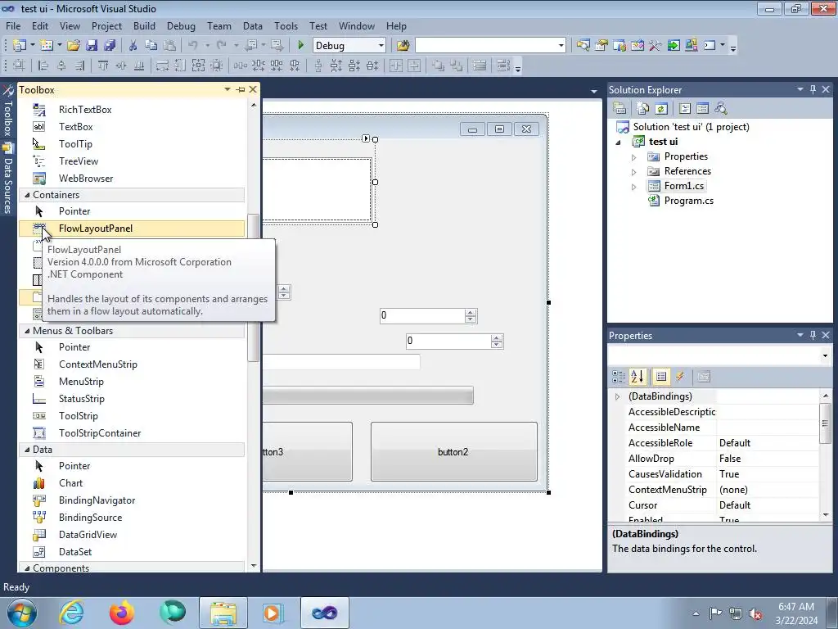Click the Toolbox vertical scrollbar thumb
The height and width of the screenshot is (629, 838).
pos(254,287)
